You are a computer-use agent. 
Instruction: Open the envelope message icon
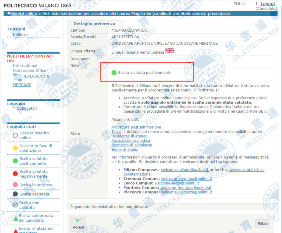pyautogui.click(x=17, y=77)
